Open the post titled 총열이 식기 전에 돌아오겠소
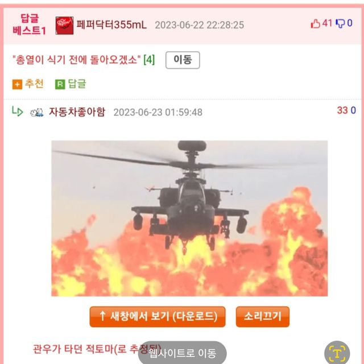 tap(77, 60)
